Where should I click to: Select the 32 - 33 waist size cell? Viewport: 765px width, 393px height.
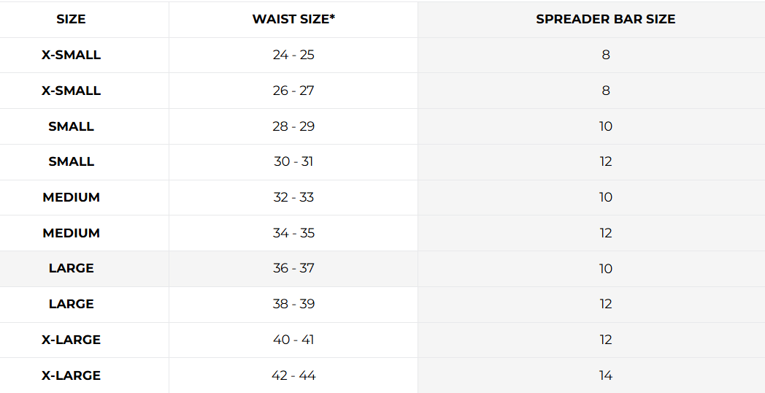click(293, 197)
